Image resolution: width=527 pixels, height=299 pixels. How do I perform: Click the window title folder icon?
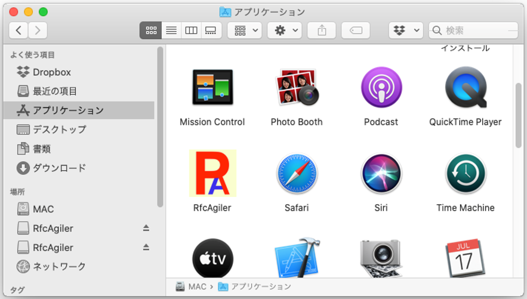click(x=225, y=12)
